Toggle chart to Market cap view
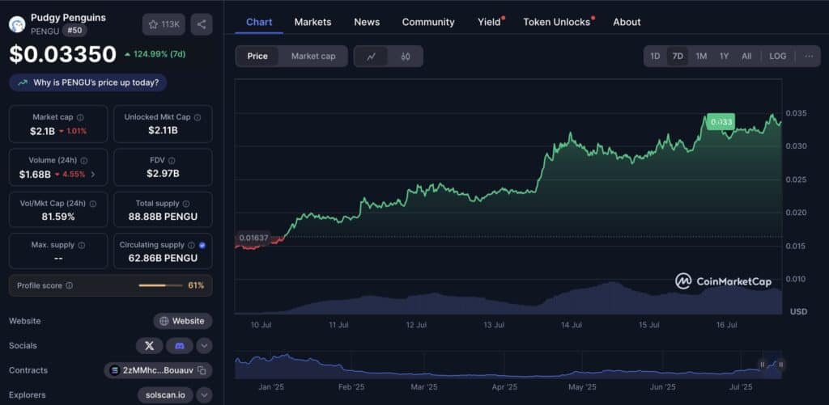The image size is (829, 405). pyautogui.click(x=312, y=57)
